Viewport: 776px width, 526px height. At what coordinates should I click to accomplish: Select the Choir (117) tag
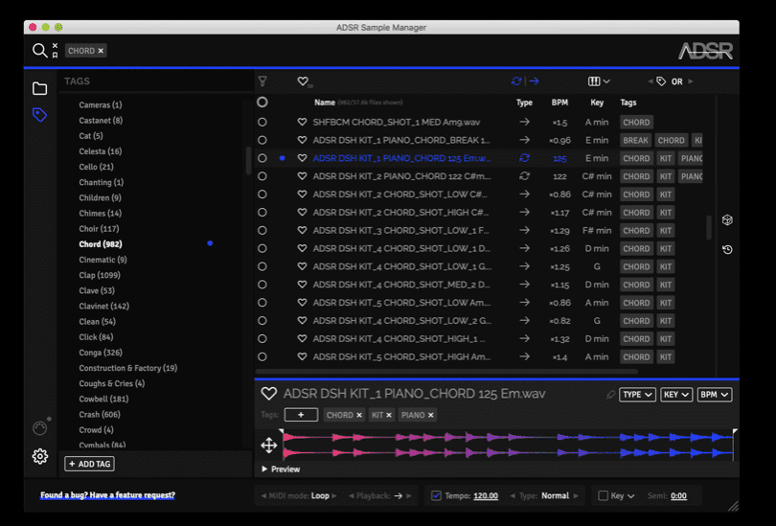[99, 229]
